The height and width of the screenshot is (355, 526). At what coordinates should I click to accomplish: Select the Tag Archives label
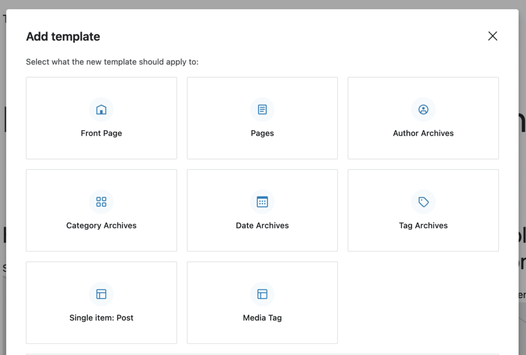pyautogui.click(x=423, y=226)
